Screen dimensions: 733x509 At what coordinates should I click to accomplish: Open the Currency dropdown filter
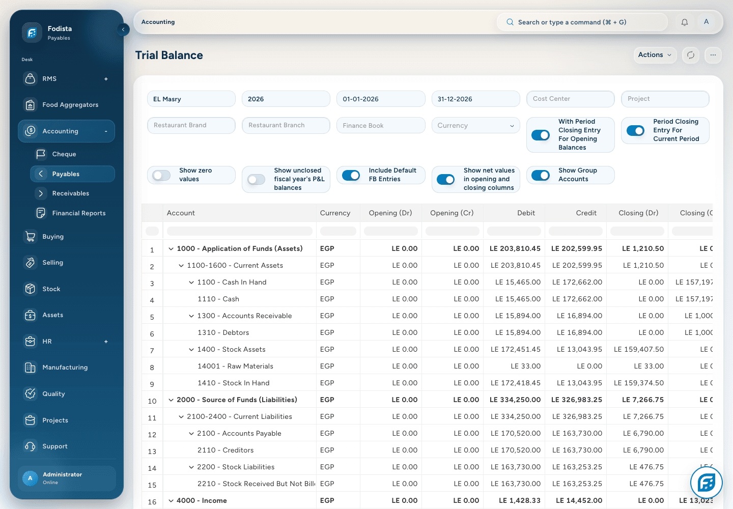tap(475, 125)
